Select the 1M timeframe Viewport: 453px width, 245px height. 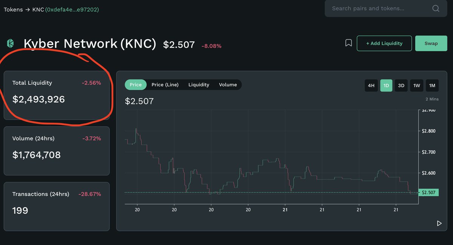pyautogui.click(x=432, y=85)
